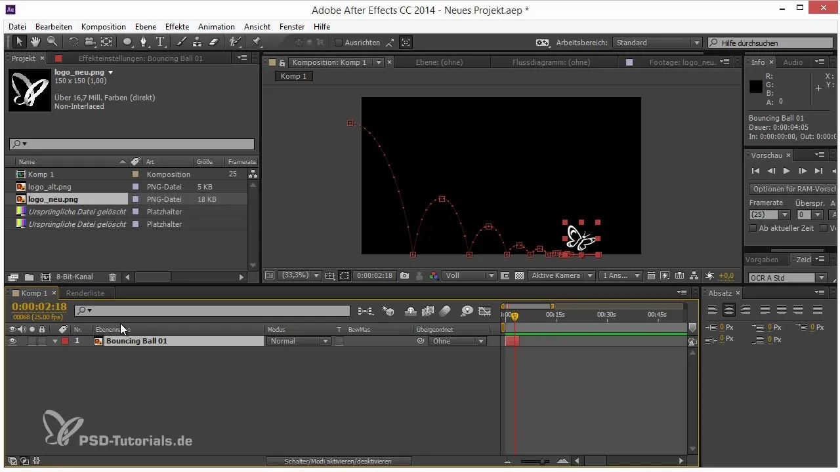Image resolution: width=840 pixels, height=472 pixels.
Task: Expand the Bouncing Ball 01 layer properties
Action: [x=55, y=341]
